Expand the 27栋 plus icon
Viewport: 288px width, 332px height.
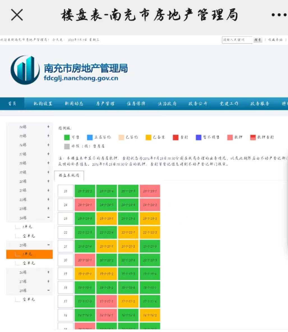(48, 281)
